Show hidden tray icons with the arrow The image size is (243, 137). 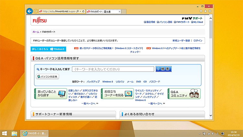[200, 133]
